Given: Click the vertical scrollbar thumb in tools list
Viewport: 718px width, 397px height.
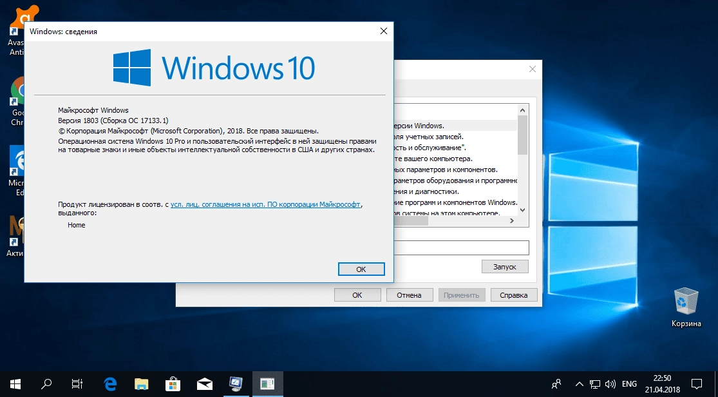Looking at the screenshot, I should point(522,135).
